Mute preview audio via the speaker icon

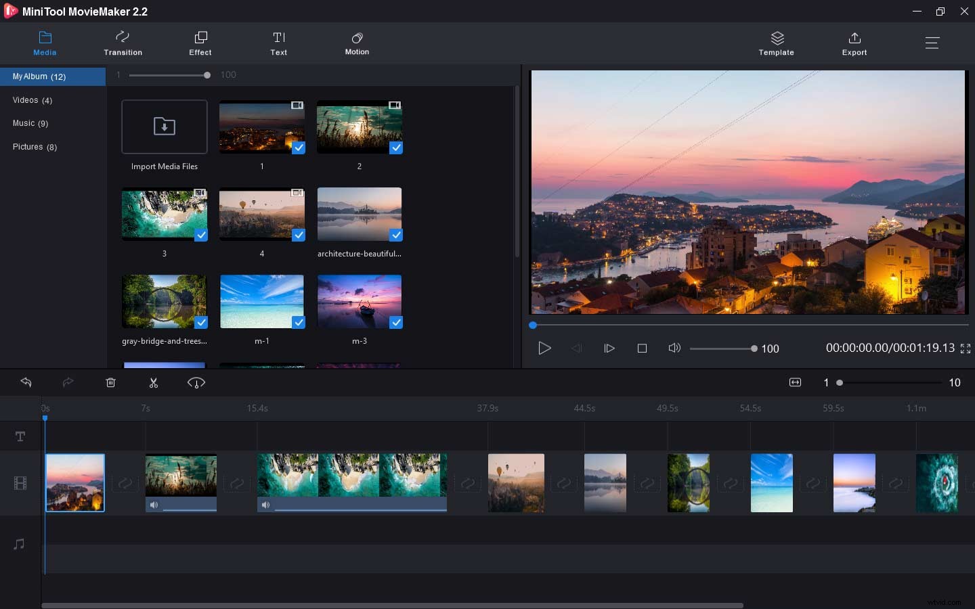(674, 348)
